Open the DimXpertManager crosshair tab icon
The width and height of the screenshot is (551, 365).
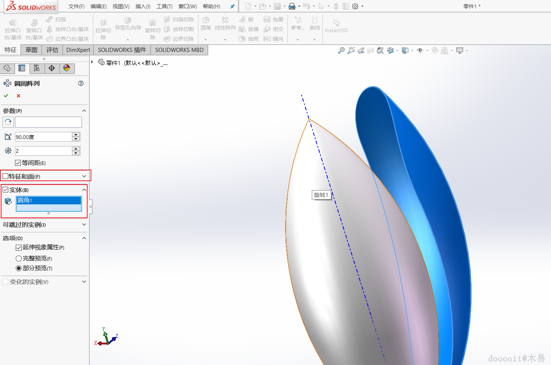52,68
